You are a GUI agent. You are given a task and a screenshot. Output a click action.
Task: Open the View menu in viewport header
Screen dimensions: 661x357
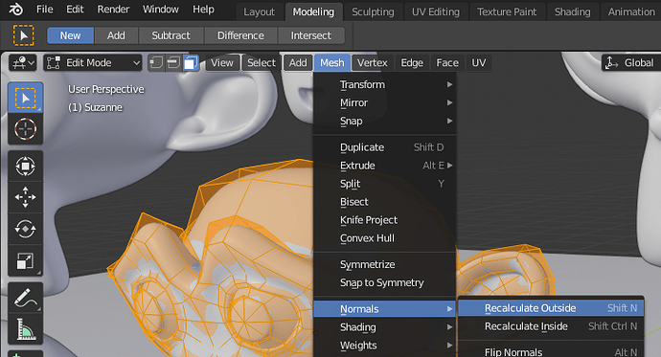(222, 63)
